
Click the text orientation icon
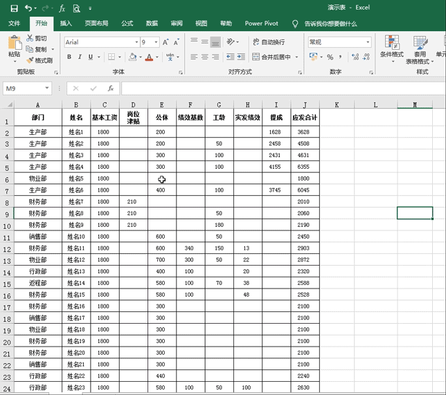(230, 42)
